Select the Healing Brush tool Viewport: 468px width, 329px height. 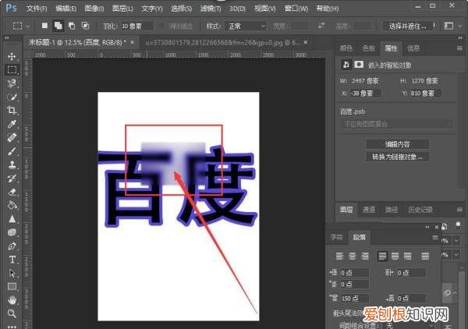12,138
